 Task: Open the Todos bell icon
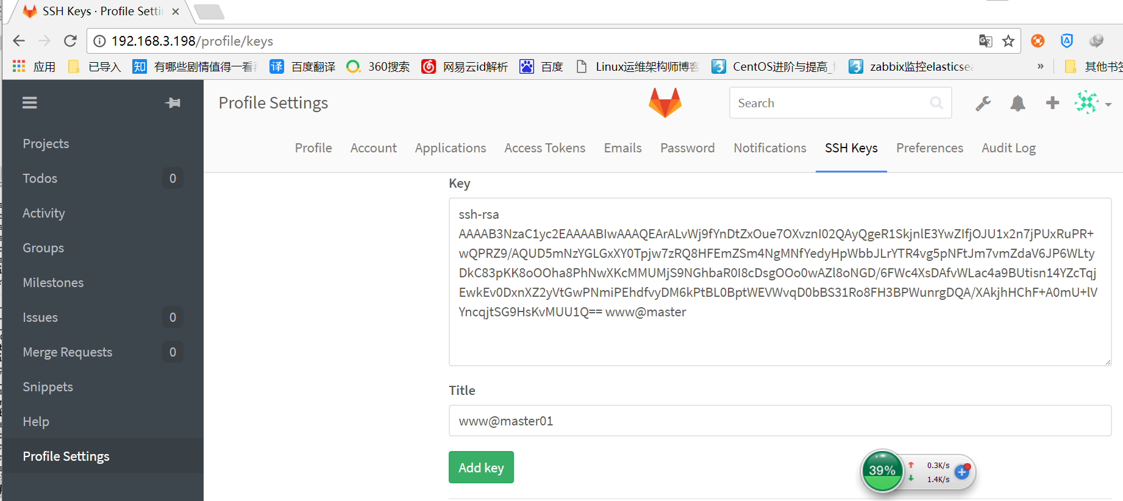pos(1018,103)
